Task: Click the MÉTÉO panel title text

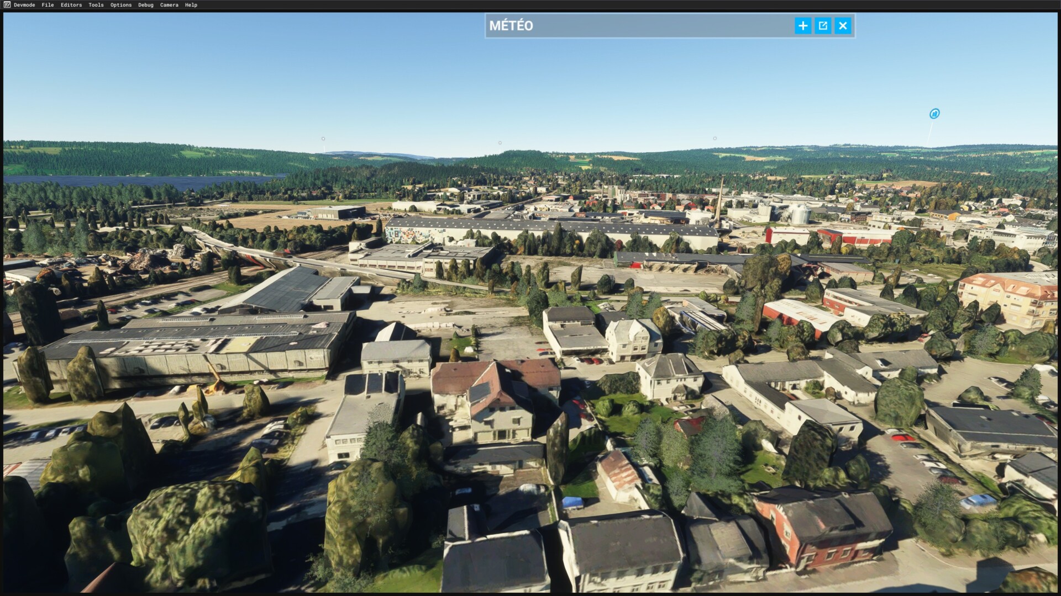Action: pyautogui.click(x=511, y=26)
